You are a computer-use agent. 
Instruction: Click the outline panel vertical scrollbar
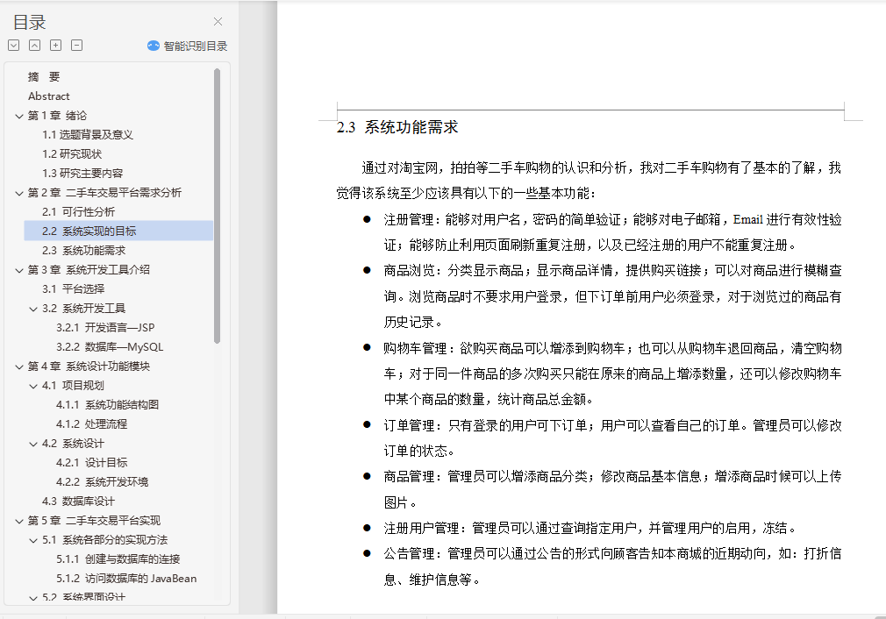[x=217, y=205]
